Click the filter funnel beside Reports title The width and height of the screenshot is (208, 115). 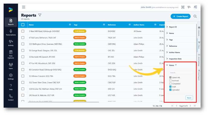pos(40,15)
